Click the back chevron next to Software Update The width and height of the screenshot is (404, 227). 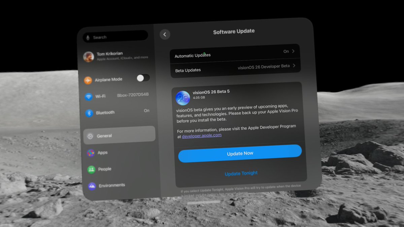click(165, 34)
